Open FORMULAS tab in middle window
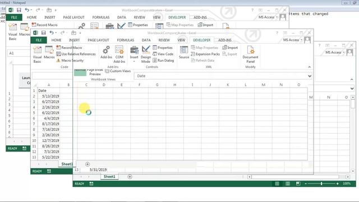The image size is (359, 202). tap(126, 40)
